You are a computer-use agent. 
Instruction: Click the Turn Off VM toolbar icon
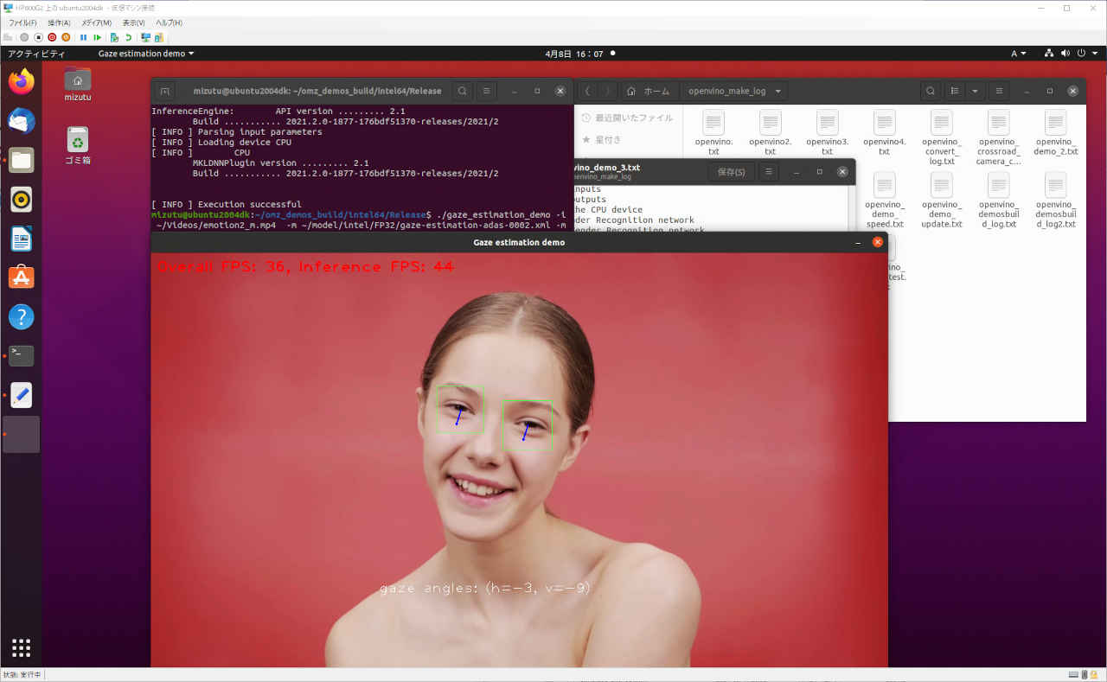click(x=38, y=37)
